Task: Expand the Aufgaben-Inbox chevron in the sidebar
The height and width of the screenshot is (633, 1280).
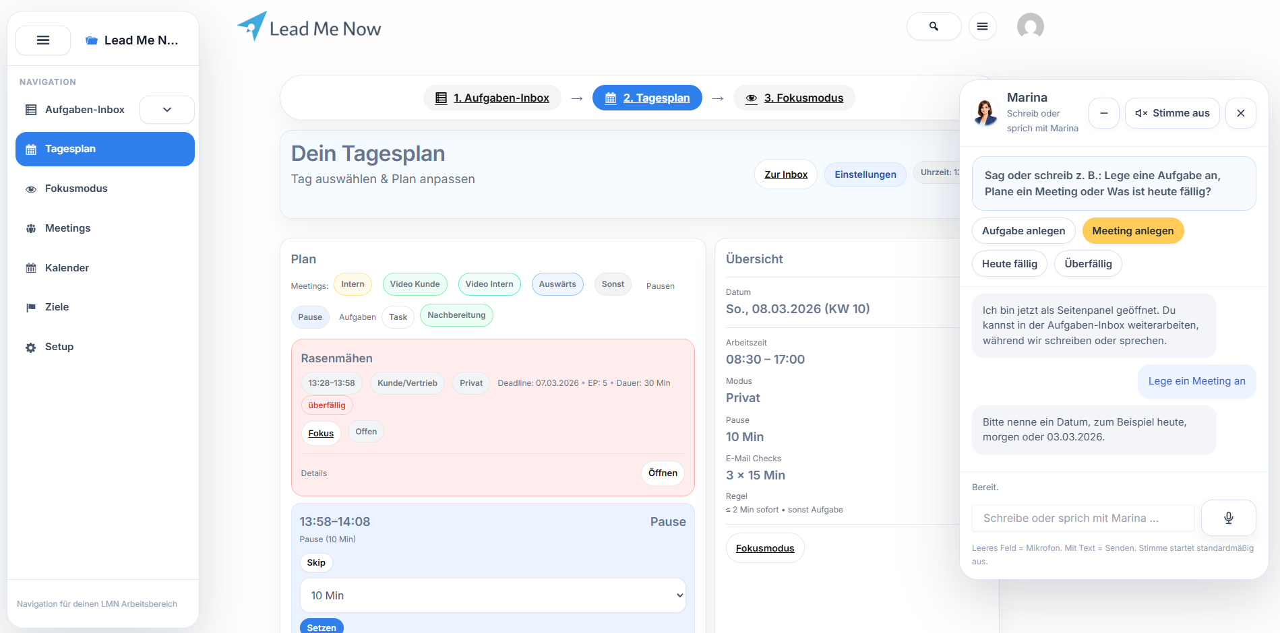Action: pyautogui.click(x=166, y=109)
